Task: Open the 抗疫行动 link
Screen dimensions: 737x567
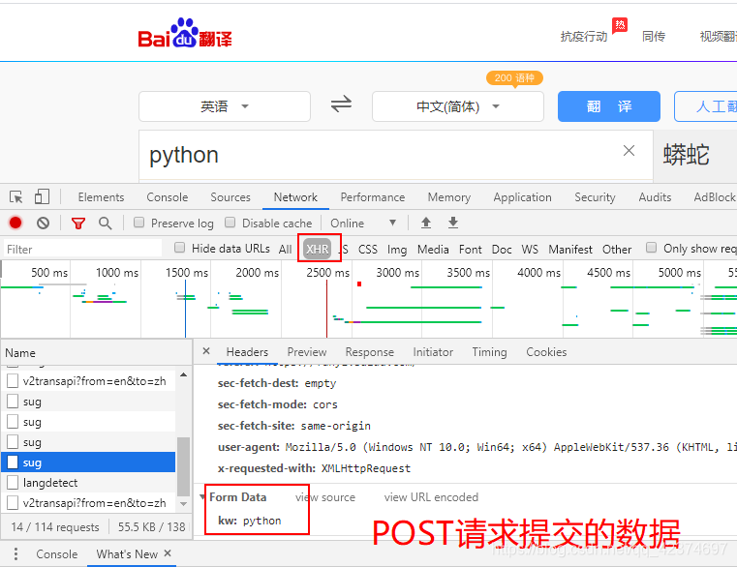Action: tap(584, 36)
